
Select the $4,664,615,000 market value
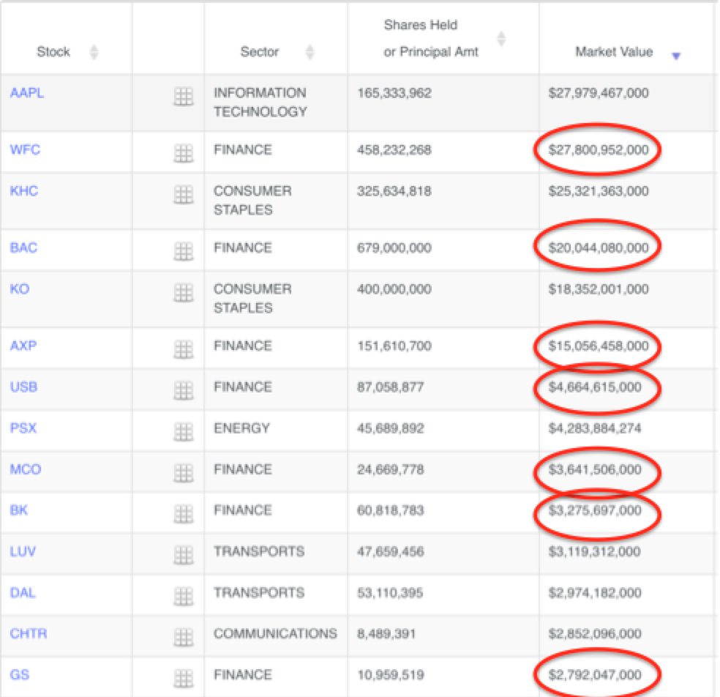[x=595, y=387]
